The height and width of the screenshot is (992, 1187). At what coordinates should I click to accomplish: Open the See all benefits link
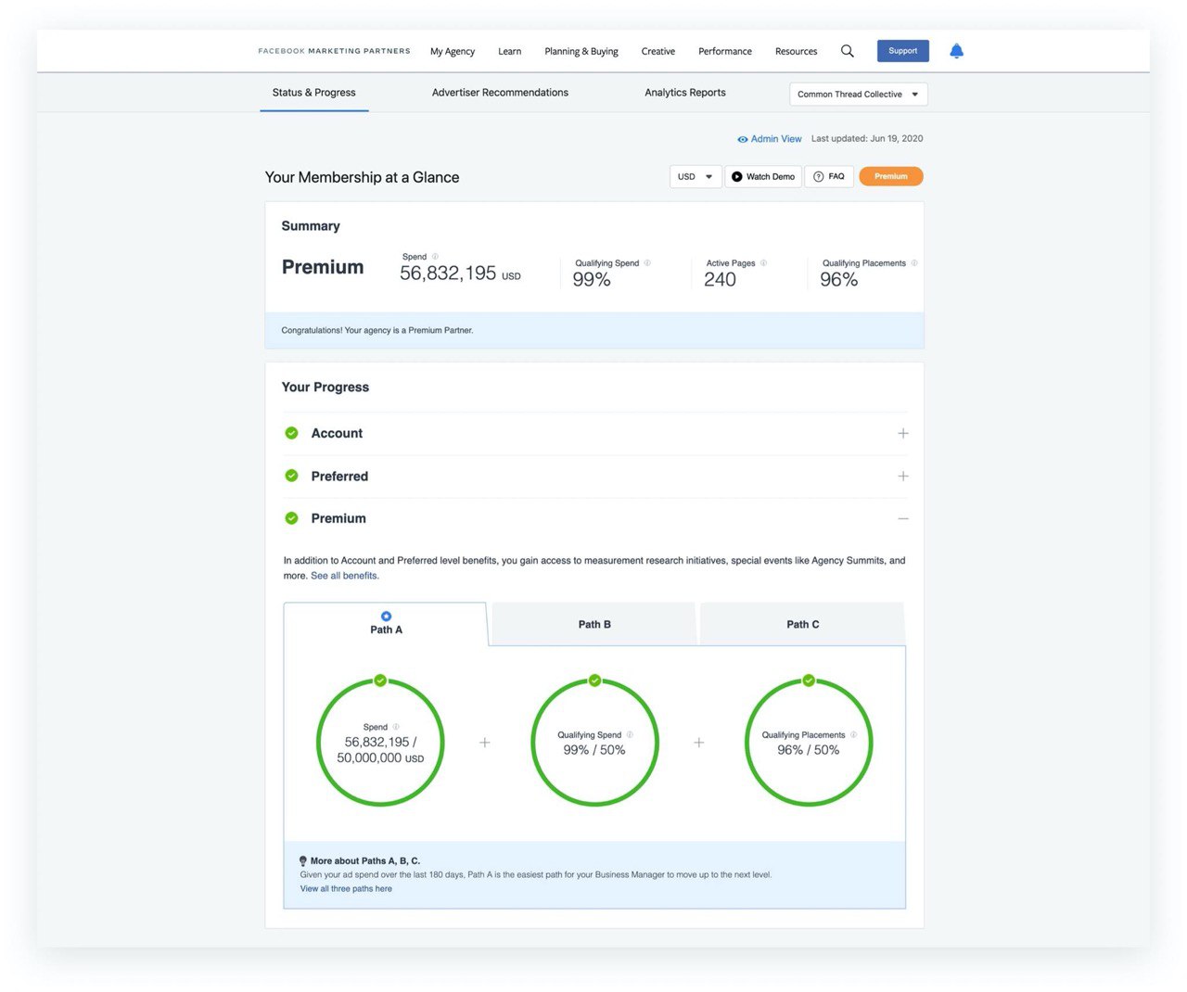(x=345, y=576)
